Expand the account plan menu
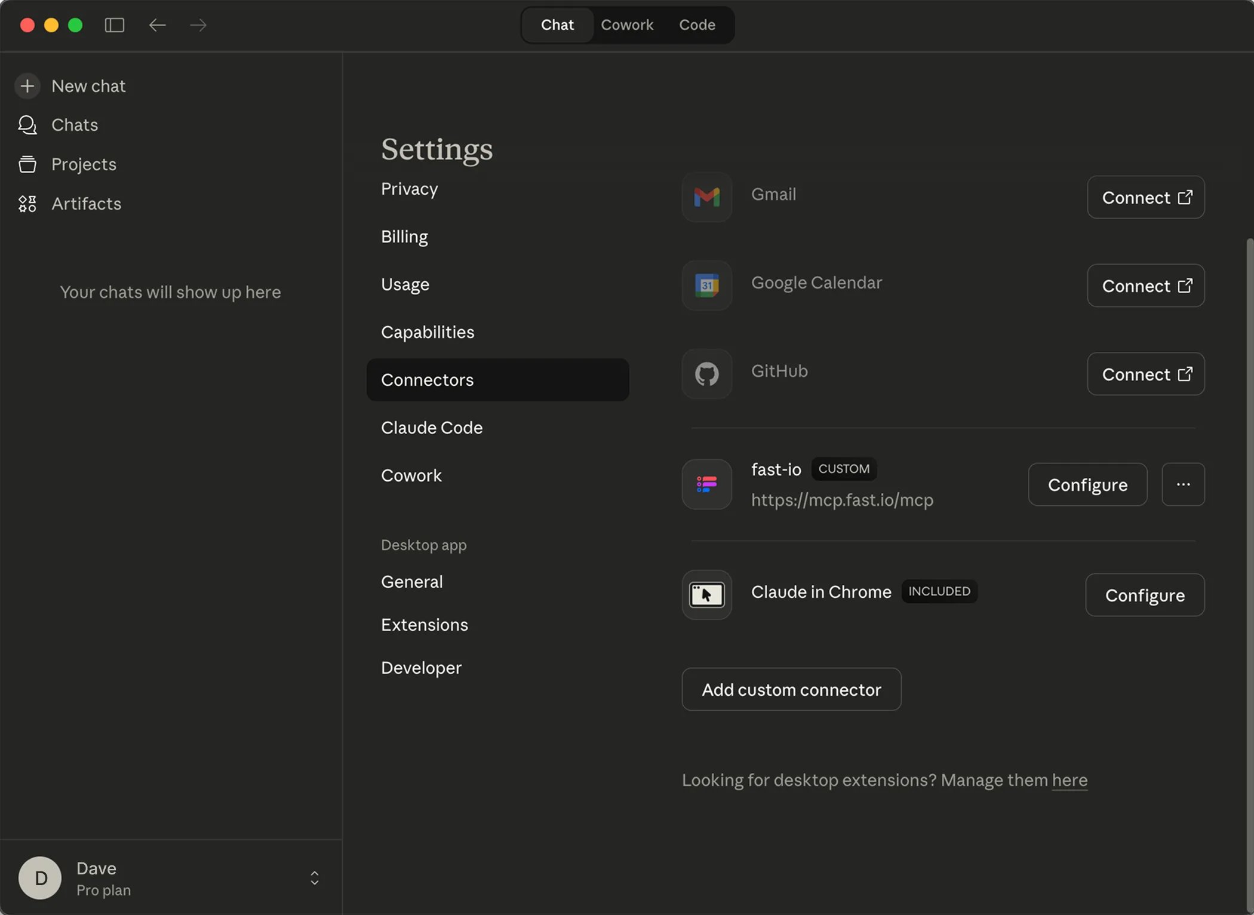The height and width of the screenshot is (915, 1254). pos(314,878)
